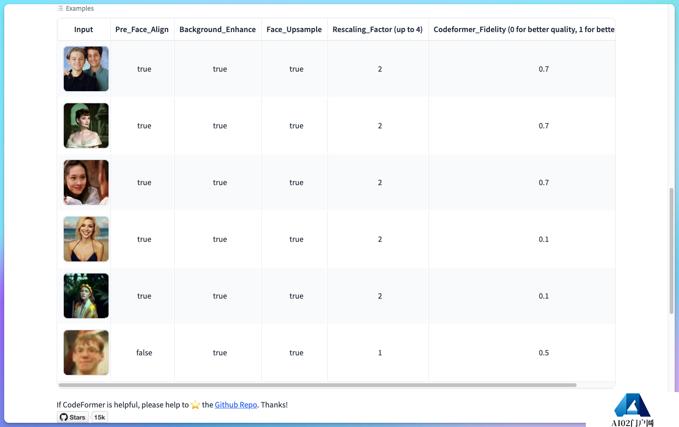Select example thumbnail of blonde woman at beach

point(86,239)
